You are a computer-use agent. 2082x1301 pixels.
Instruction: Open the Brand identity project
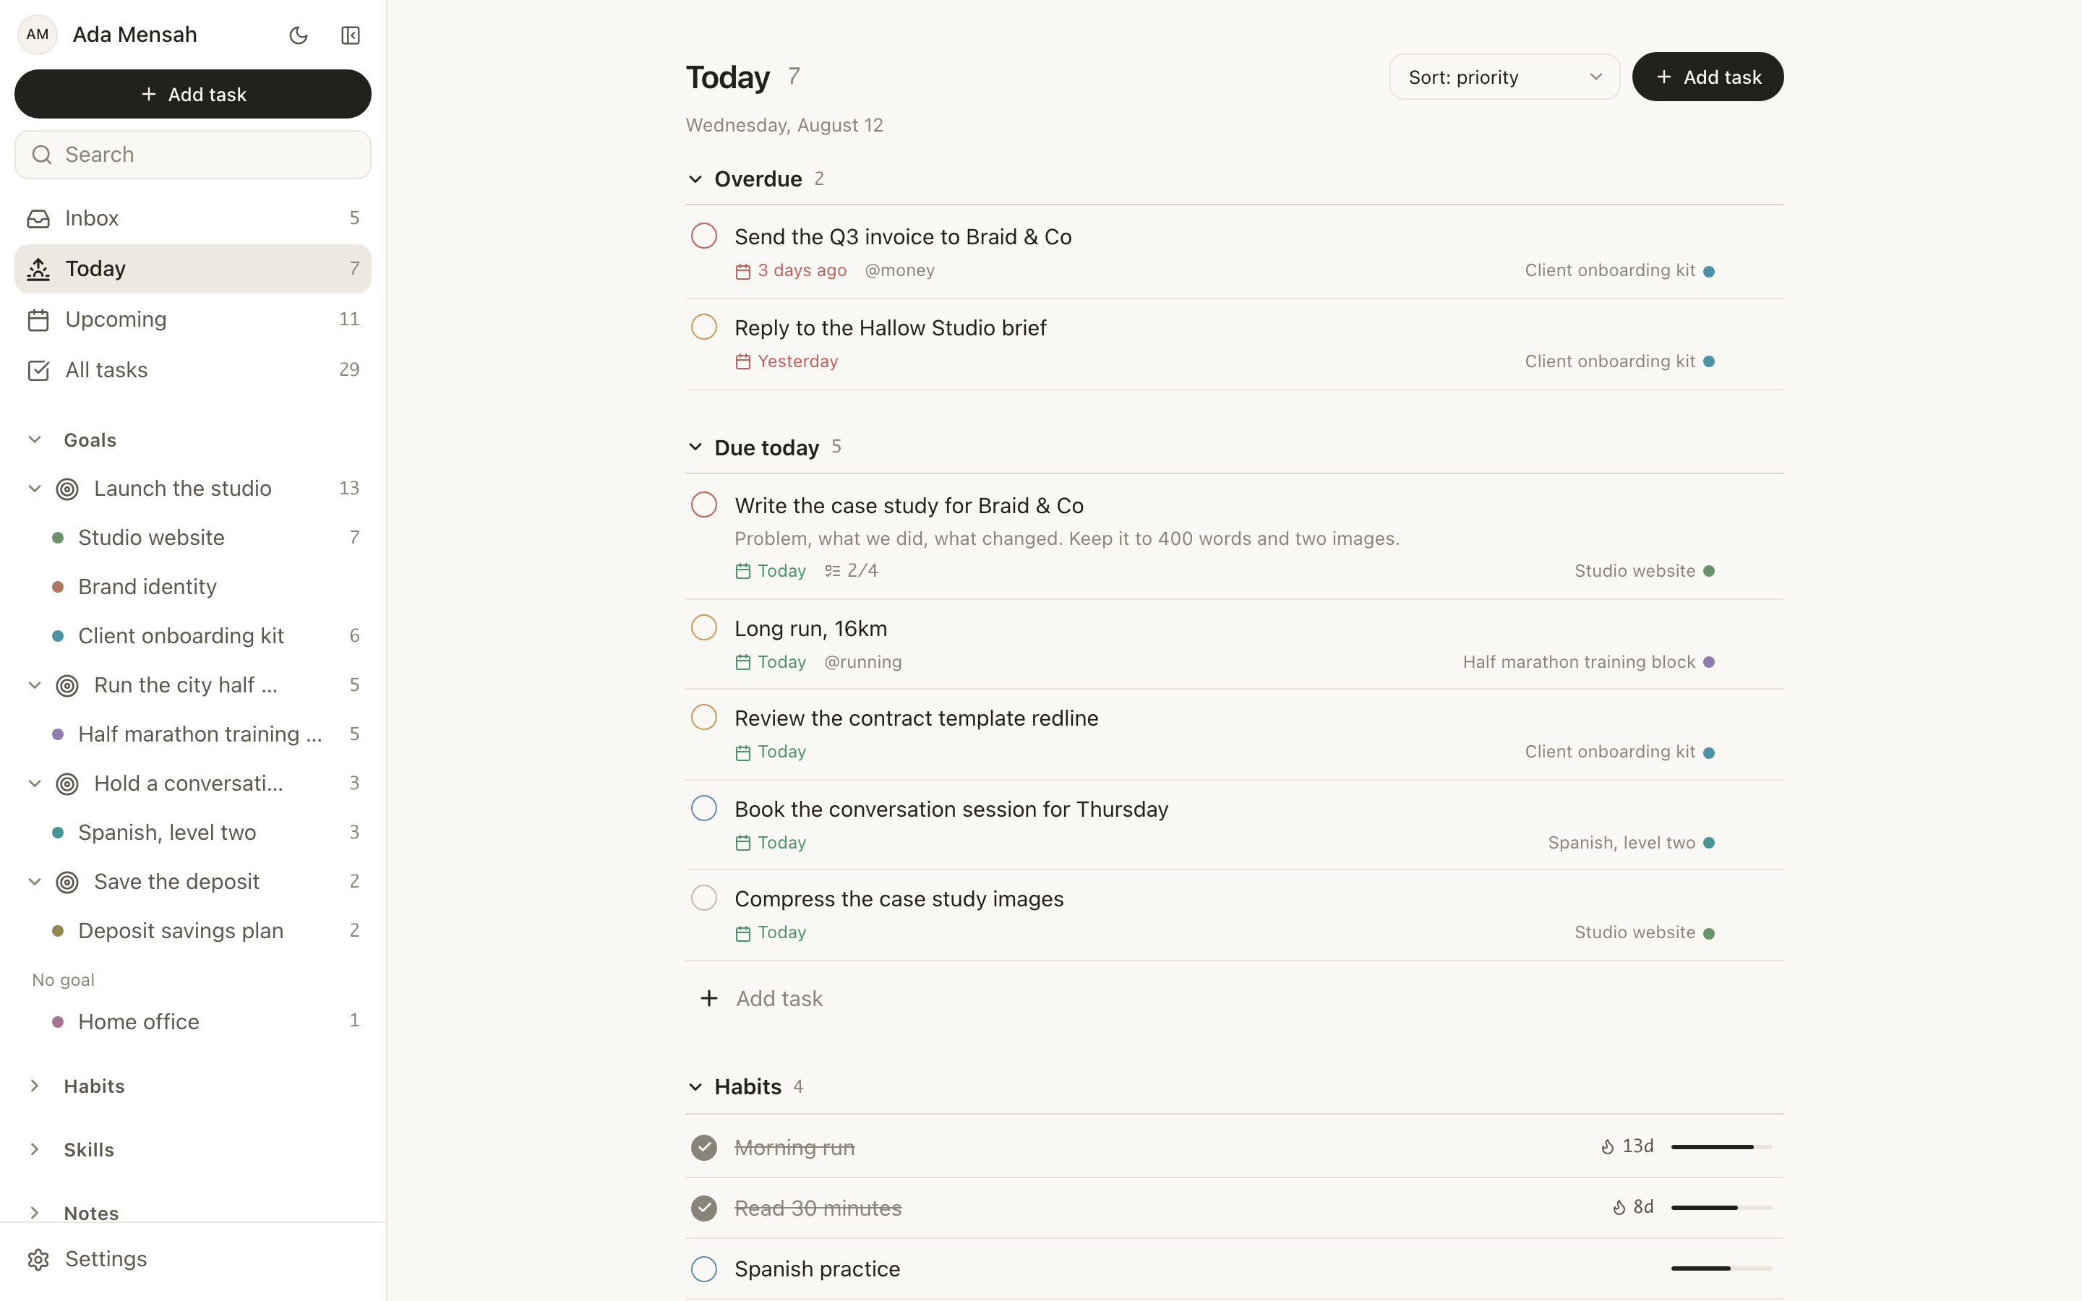(x=193, y=587)
